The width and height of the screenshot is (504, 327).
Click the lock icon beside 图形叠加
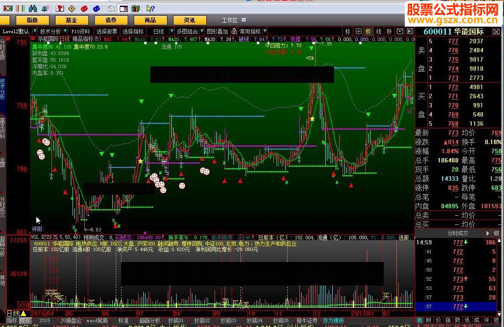(233, 31)
